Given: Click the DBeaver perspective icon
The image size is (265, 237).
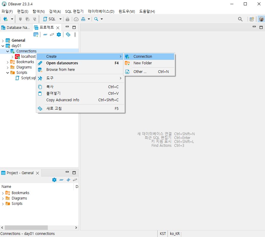Looking at the screenshot, I should pyautogui.click(x=261, y=19).
